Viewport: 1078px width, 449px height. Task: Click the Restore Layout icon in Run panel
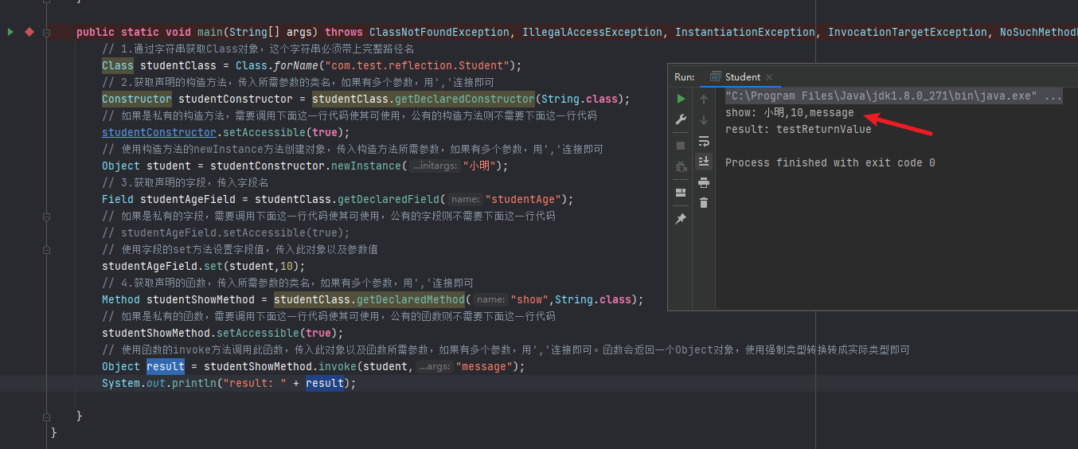pyautogui.click(x=681, y=193)
